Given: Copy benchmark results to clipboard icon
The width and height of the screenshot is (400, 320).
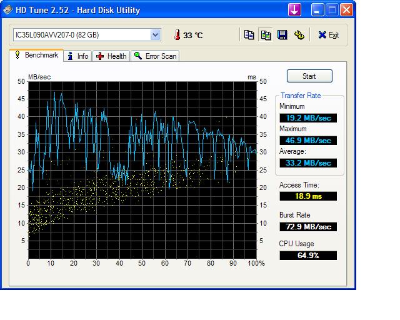Looking at the screenshot, I should [x=249, y=35].
